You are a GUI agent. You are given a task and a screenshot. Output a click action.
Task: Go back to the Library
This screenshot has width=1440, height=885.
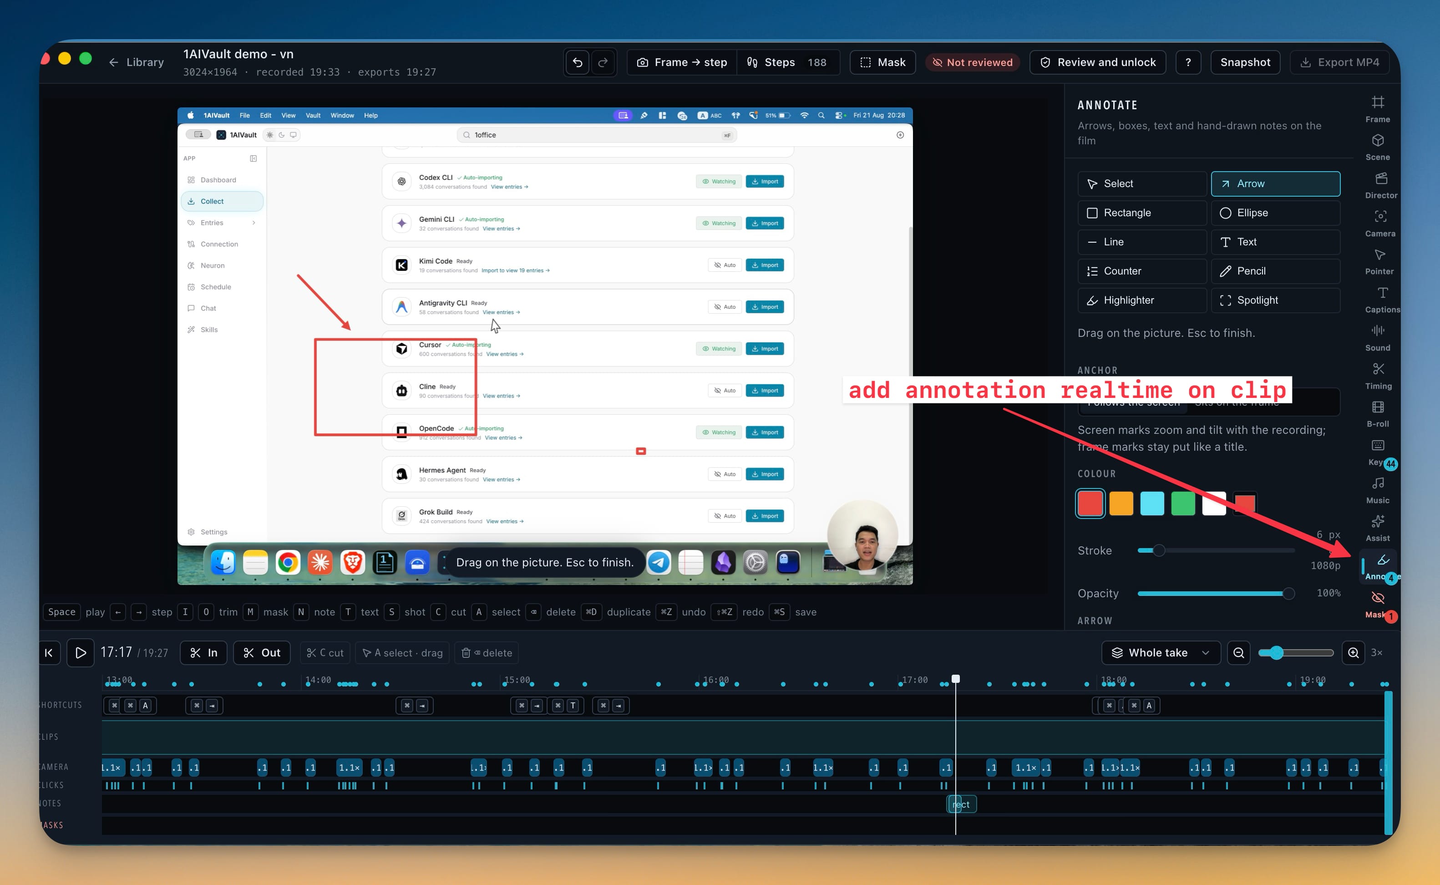(x=137, y=62)
